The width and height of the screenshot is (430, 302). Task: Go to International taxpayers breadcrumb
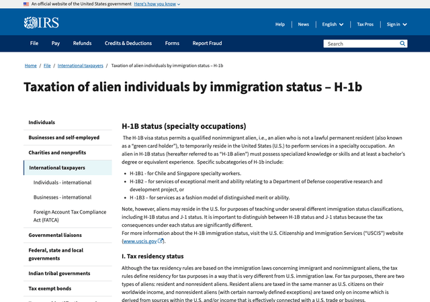click(x=81, y=66)
